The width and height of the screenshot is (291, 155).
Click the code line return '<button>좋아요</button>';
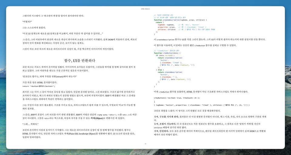39,86
